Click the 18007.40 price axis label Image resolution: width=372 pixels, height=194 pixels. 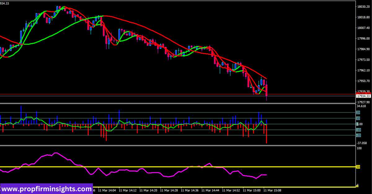(x=364, y=28)
